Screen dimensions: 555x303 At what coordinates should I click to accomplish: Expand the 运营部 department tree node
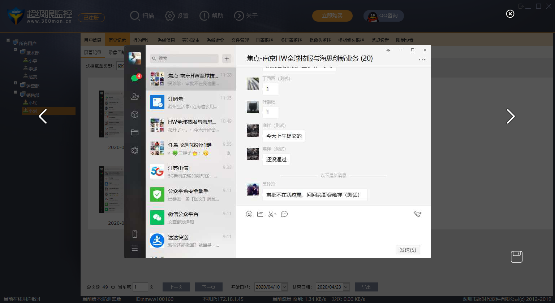pyautogui.click(x=16, y=83)
